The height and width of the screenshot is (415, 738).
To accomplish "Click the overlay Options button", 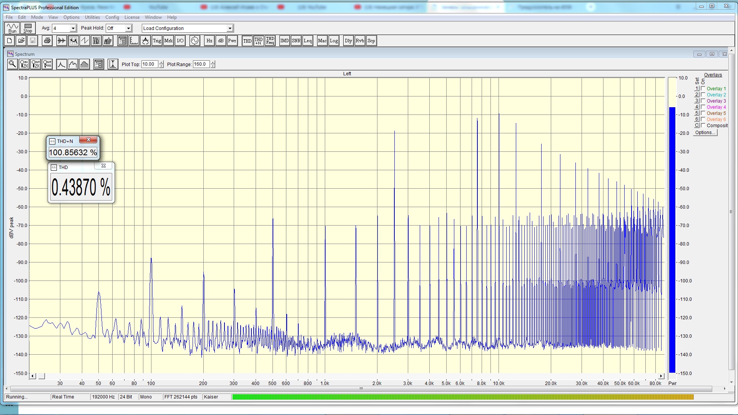I will (705, 133).
